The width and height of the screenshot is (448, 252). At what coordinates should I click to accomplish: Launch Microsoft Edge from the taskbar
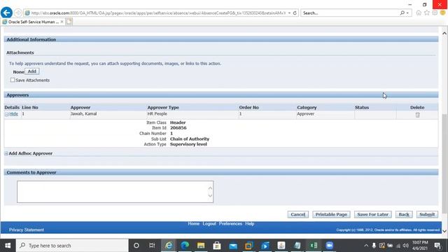185,246
